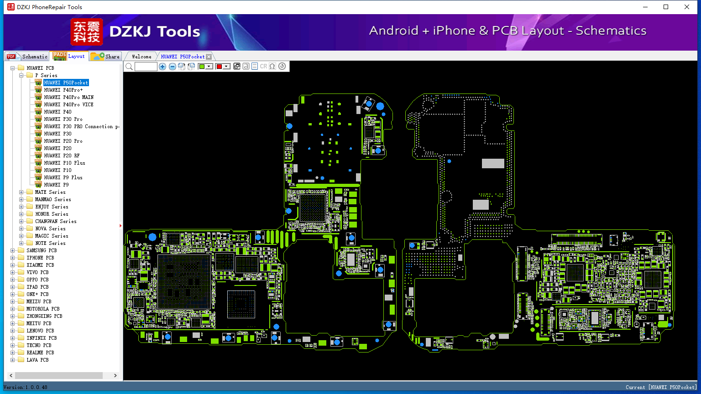Click the folder icon for XIAOMI PCB
This screenshot has height=394, width=701.
pyautogui.click(x=21, y=265)
